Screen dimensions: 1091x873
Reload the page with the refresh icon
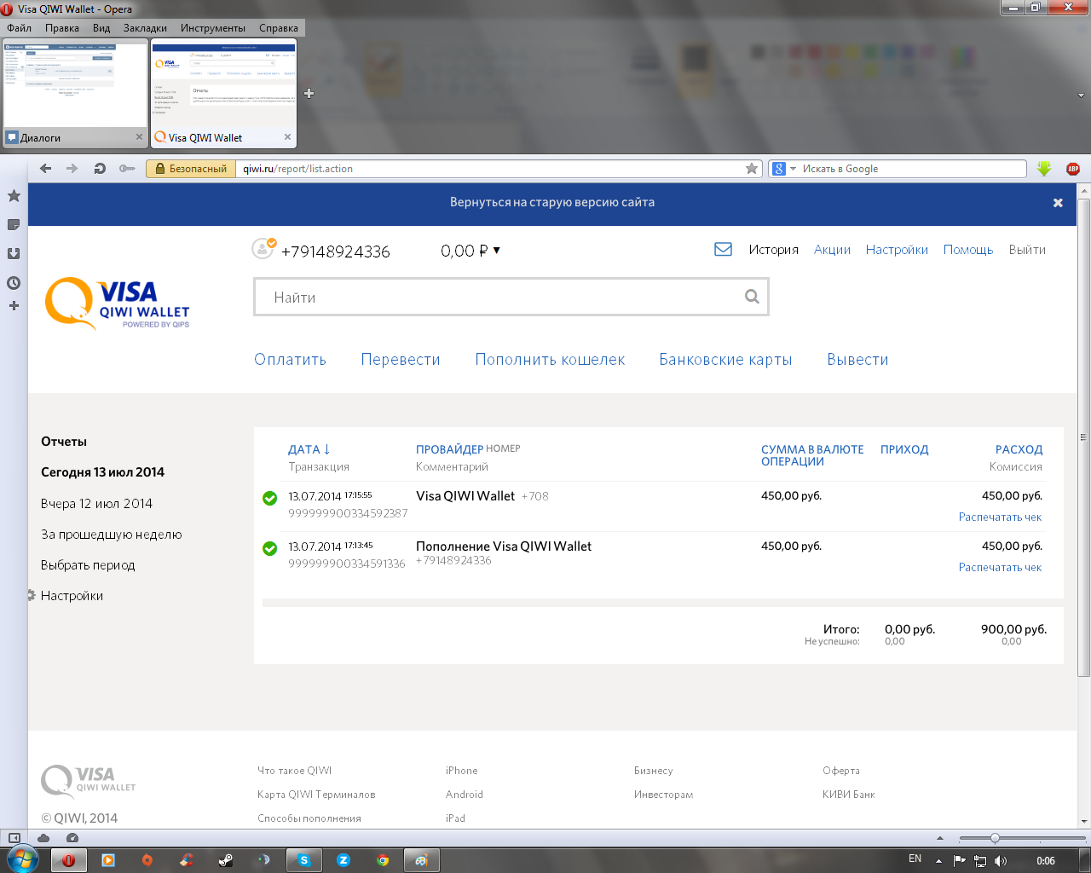pyautogui.click(x=100, y=169)
